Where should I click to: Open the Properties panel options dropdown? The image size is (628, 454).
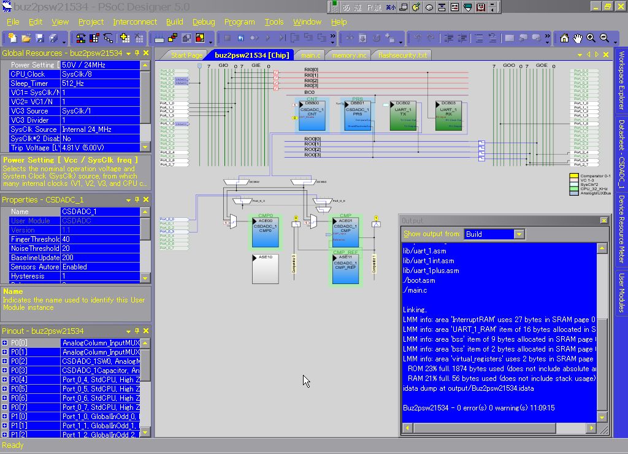(x=128, y=200)
